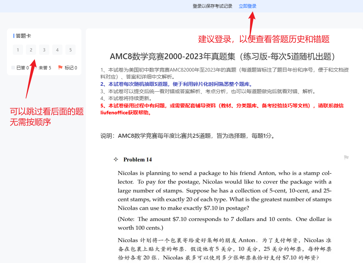
Task: Click the red 标记 flag legend icon
Action: pos(60,68)
